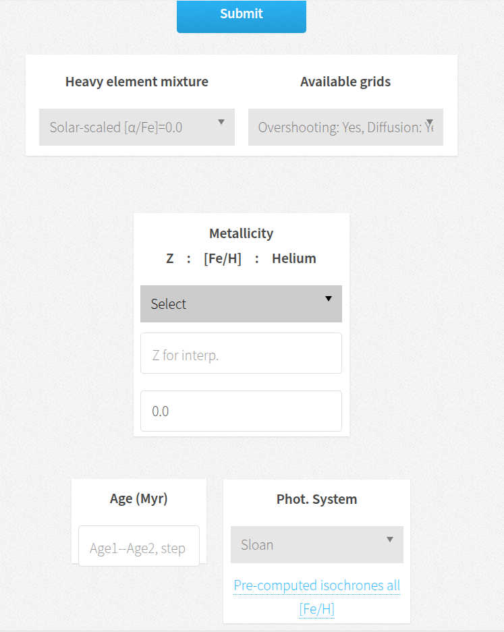Click the [Fe/H] label in the Metallicity panel

click(223, 258)
